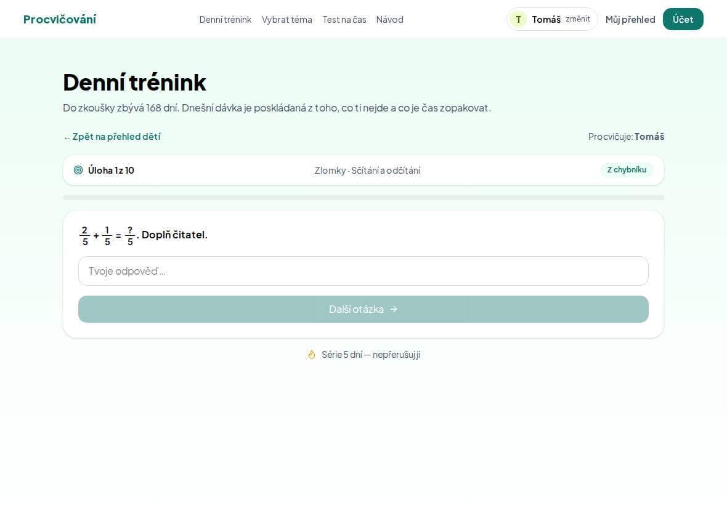Click the změnit link next to Tomáš
The height and width of the screenshot is (505, 727).
click(578, 19)
